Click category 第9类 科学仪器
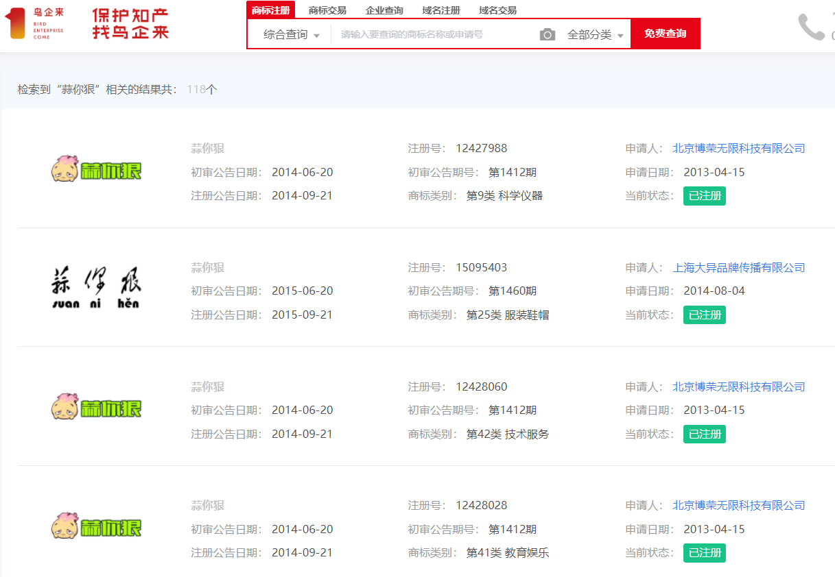Screen dimensions: 835x577 (x=504, y=196)
